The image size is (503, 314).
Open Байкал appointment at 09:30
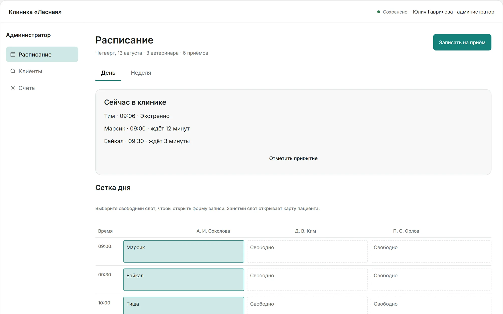(x=184, y=280)
